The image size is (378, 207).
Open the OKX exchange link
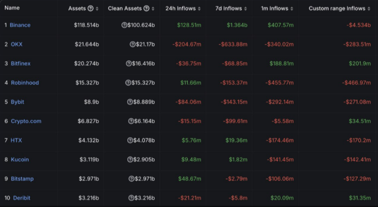point(16,44)
